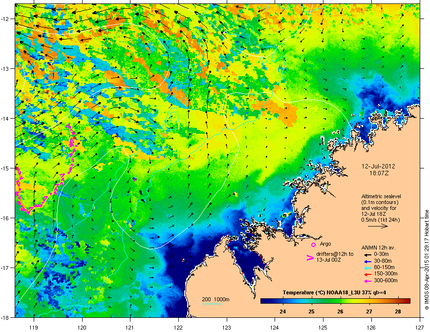Image resolution: width=430 pixels, height=332 pixels.
Task: Click the green 26°C section of colorbar
Action: (340, 301)
